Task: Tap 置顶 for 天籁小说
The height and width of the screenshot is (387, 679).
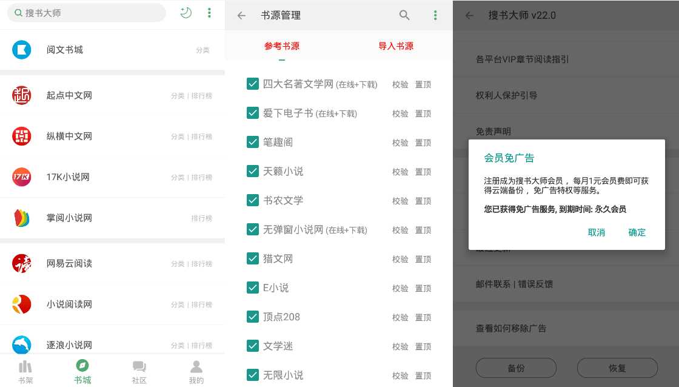Action: tap(423, 172)
